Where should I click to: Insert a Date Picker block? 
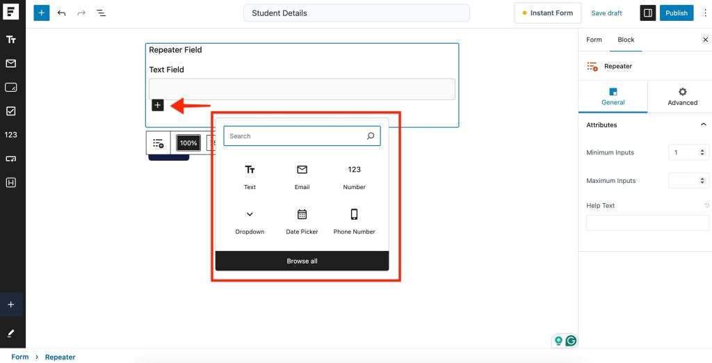pos(302,215)
